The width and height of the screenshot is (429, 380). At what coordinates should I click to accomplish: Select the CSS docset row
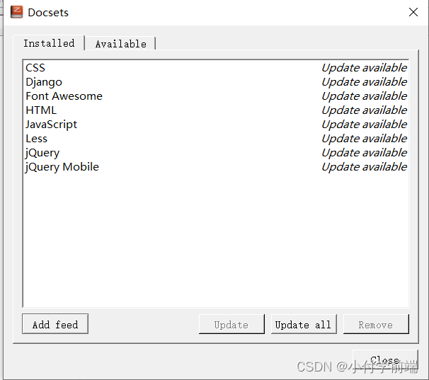click(x=216, y=67)
